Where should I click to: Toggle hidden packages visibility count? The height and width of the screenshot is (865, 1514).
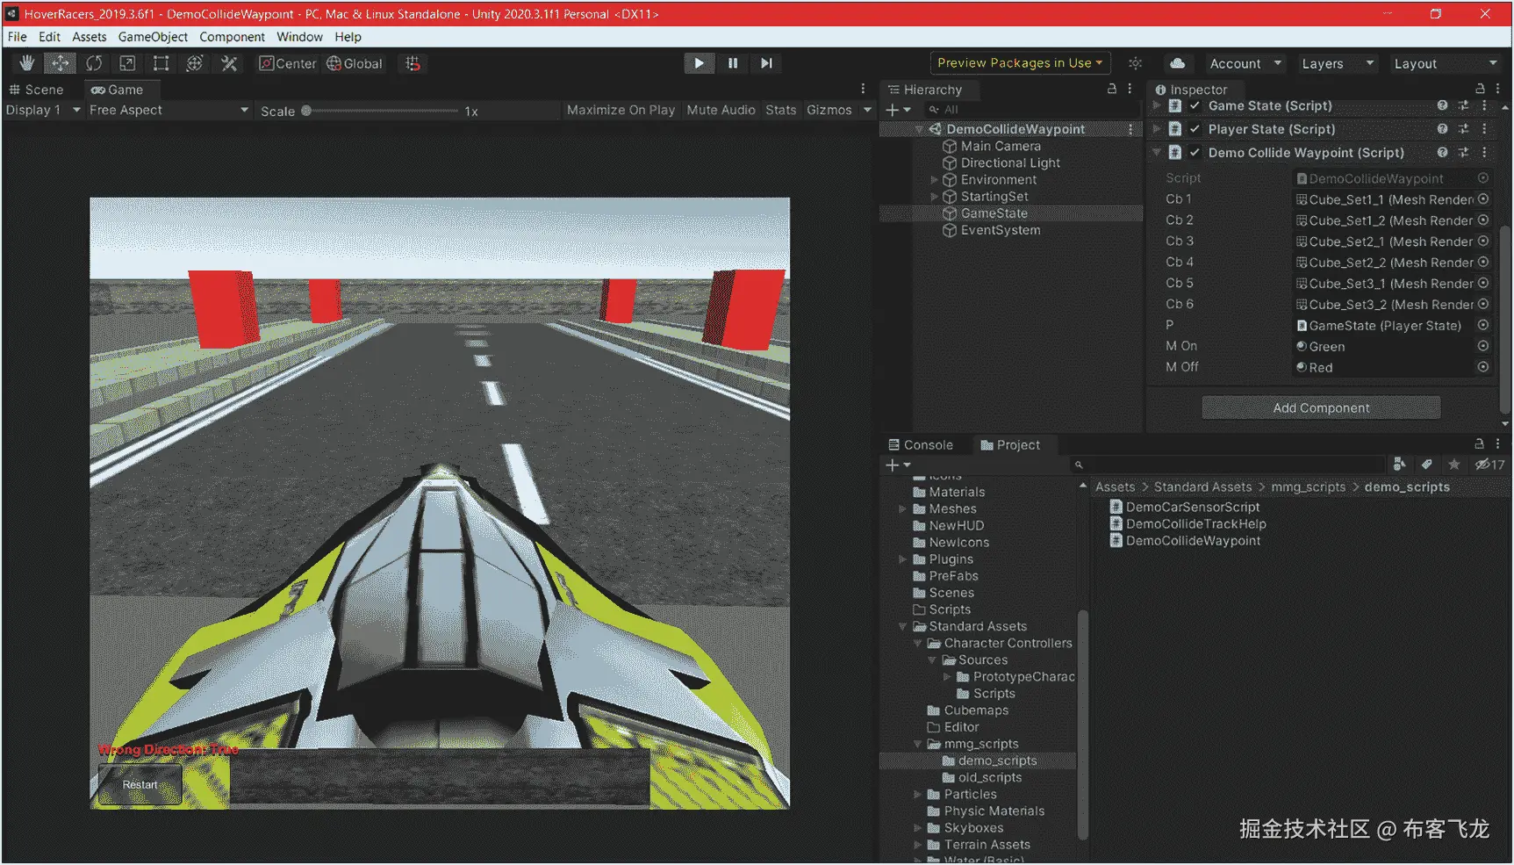click(1490, 465)
